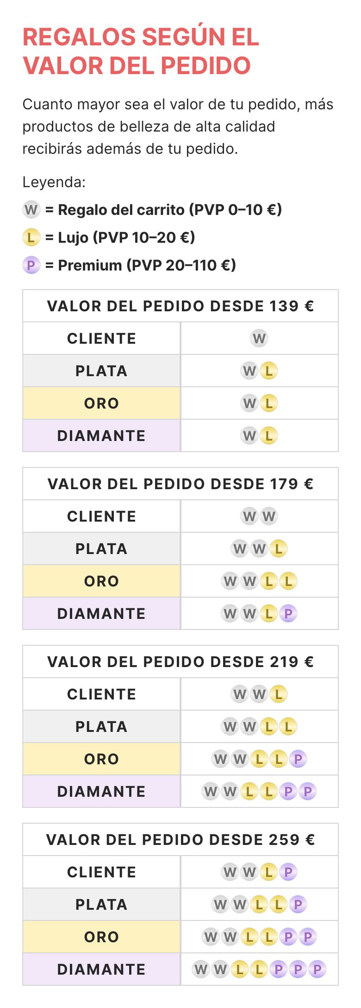361x1008 pixels.
Task: Click the P badge in the 219 € Oro row
Action: [x=298, y=759]
